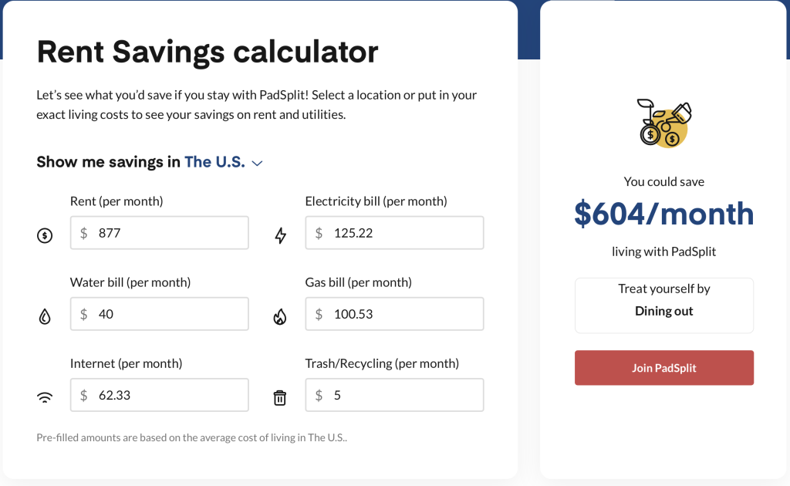Click the trash can icon
This screenshot has width=790, height=486.
pos(280,398)
